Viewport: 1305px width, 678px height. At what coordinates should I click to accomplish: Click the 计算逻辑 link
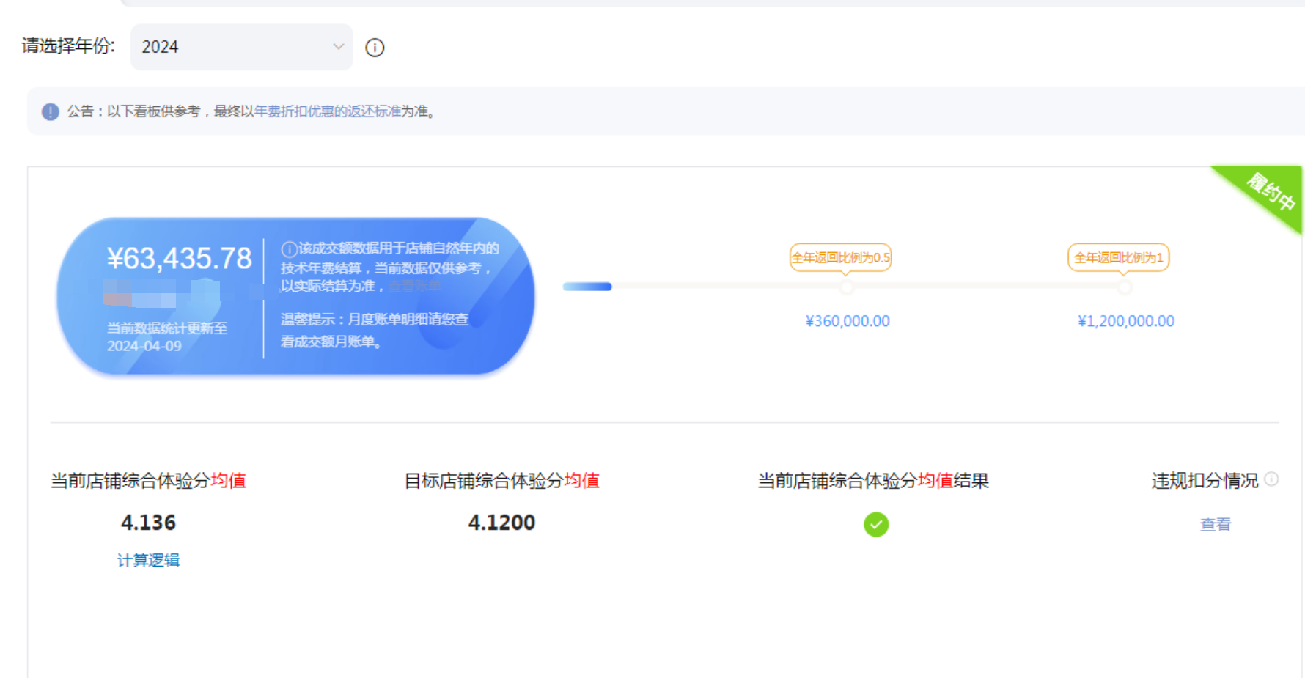pos(148,561)
